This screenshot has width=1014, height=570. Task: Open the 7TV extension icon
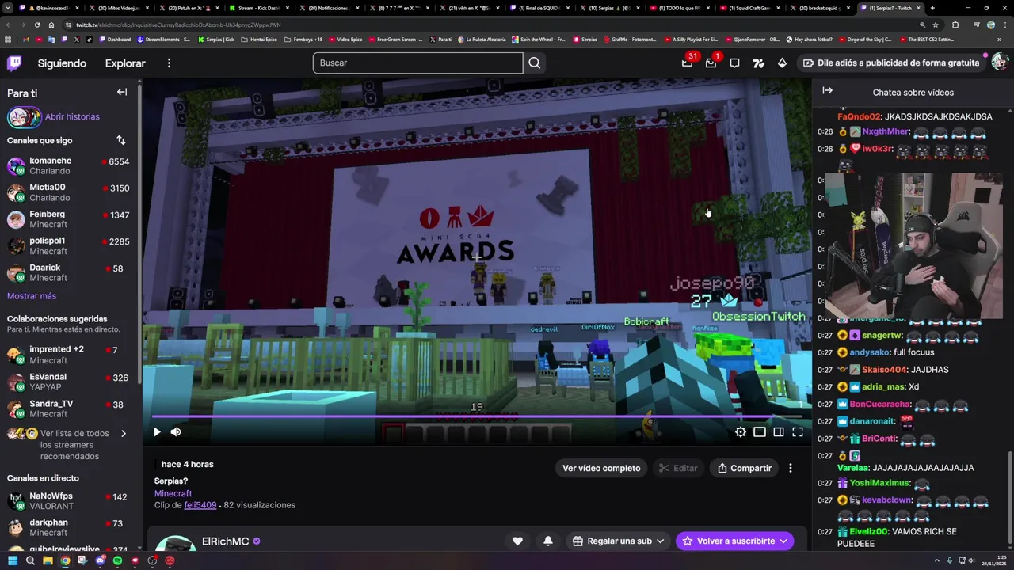point(758,63)
